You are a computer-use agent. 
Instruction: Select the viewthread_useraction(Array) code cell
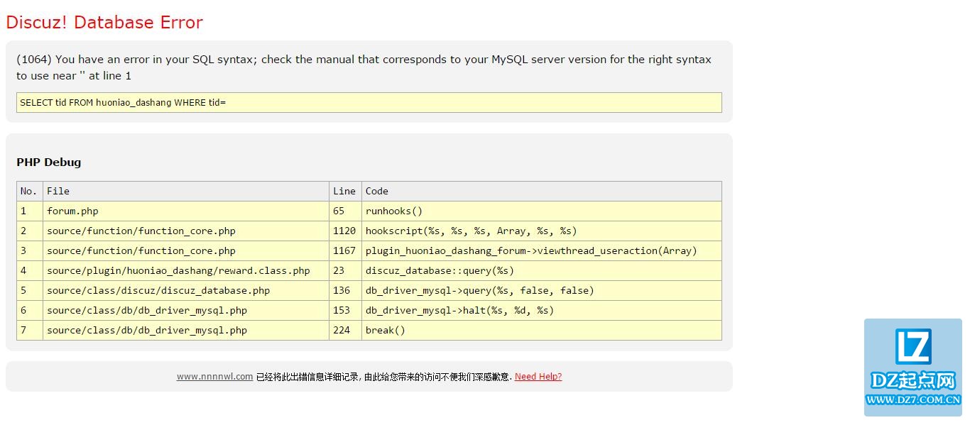(x=542, y=250)
